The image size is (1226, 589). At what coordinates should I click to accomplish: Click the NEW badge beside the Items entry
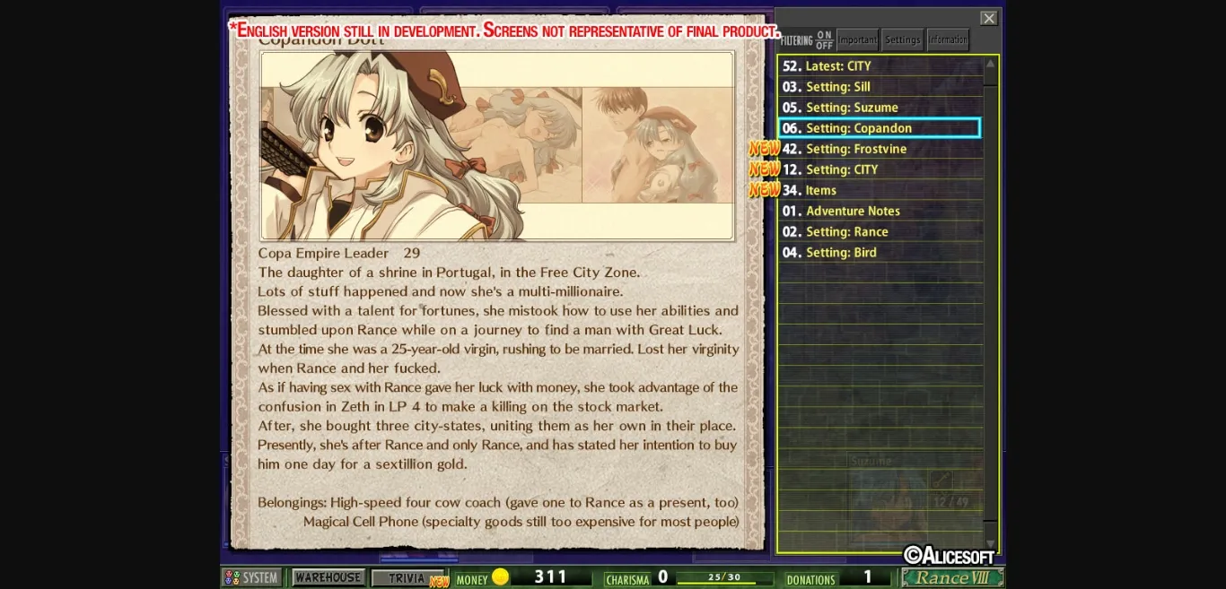coord(764,189)
